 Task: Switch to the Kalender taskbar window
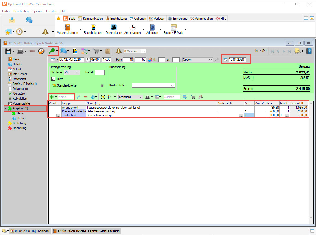30,231
